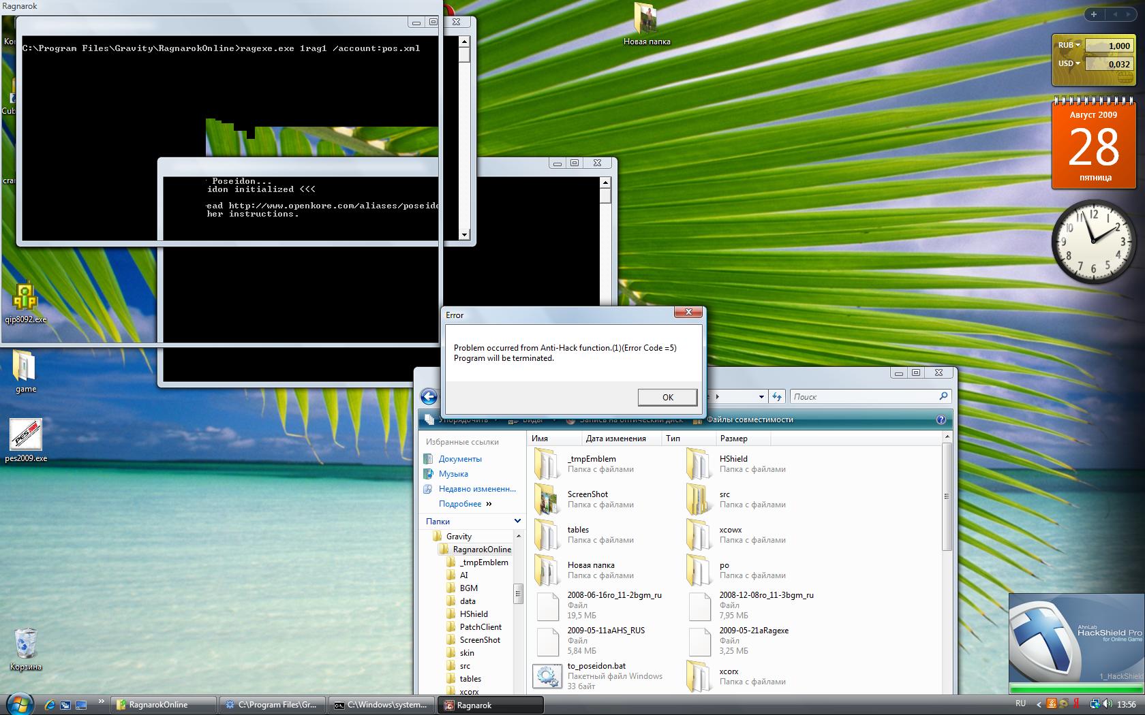Image resolution: width=1145 pixels, height=715 pixels.
Task: Select the tables folder icon in file list
Action: click(547, 535)
